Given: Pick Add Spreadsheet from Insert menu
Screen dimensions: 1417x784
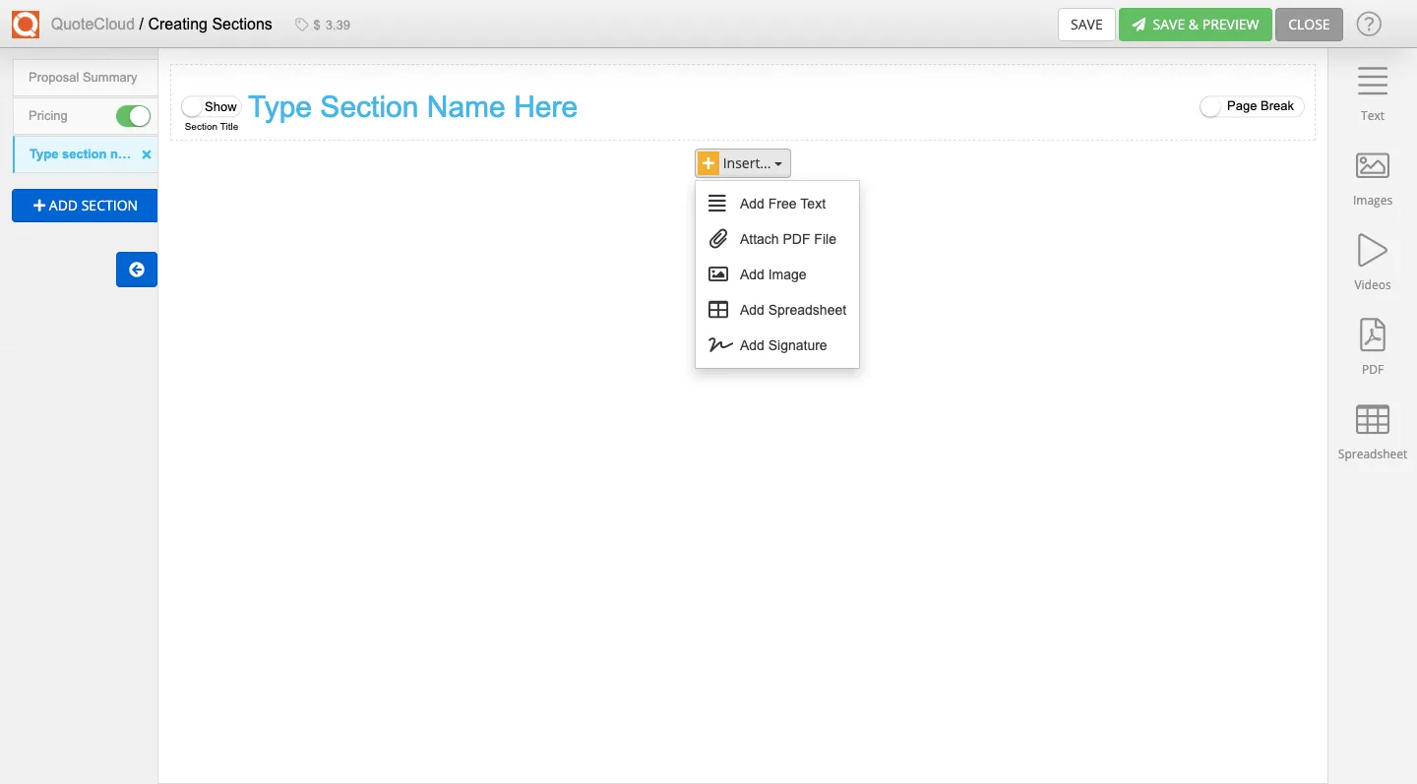Looking at the screenshot, I should (x=792, y=310).
